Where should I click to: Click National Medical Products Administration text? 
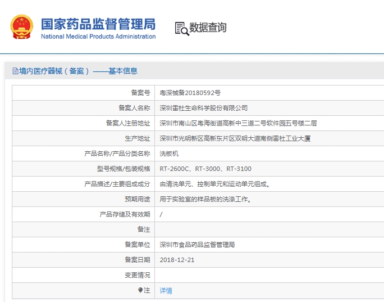coord(98,37)
